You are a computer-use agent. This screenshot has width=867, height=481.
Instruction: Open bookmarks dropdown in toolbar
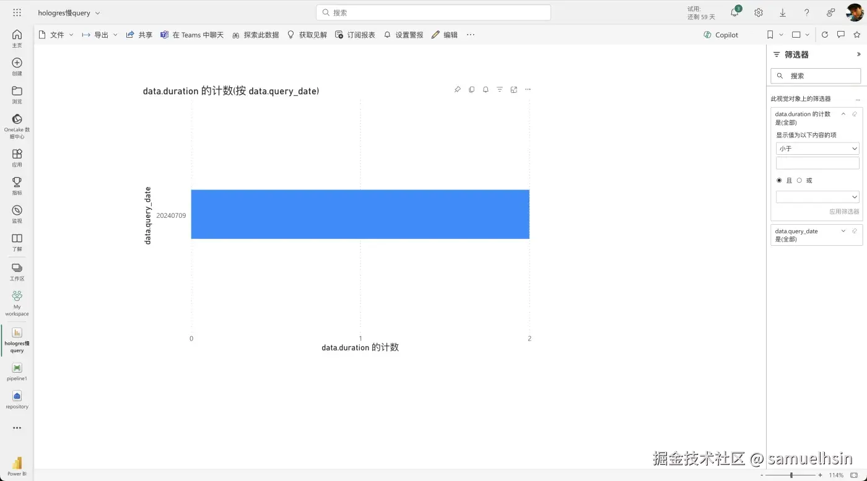[775, 35]
